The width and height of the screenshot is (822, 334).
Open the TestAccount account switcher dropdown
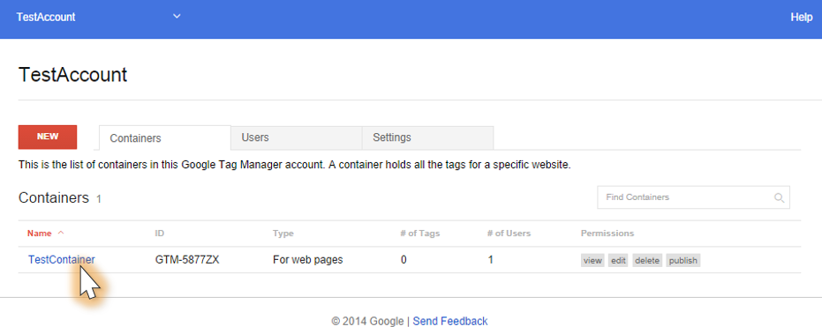[x=177, y=16]
